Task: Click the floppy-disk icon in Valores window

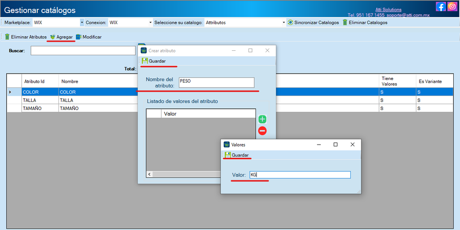Action: 228,155
